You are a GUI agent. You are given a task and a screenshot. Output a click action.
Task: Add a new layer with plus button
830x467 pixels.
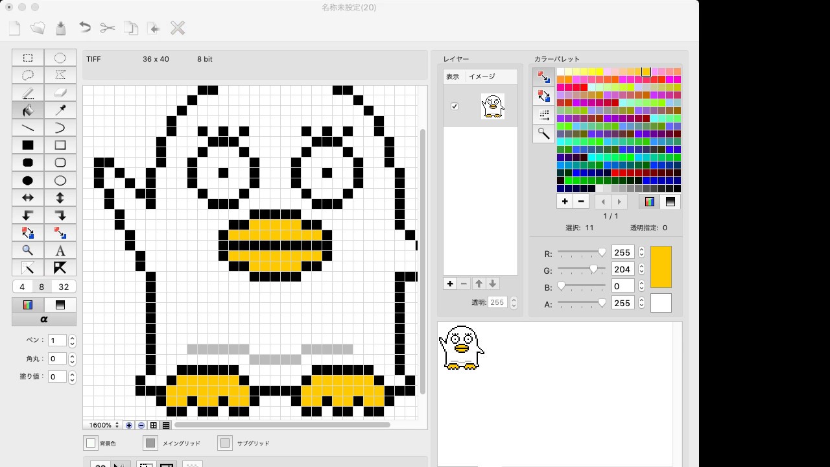(x=450, y=283)
